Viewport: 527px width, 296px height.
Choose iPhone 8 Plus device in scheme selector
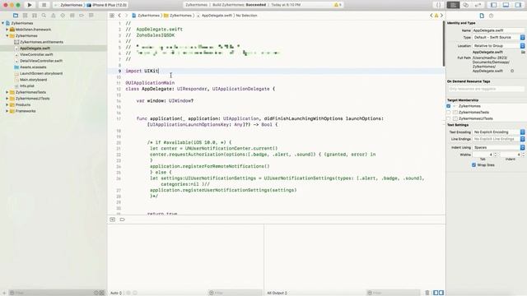107,5
